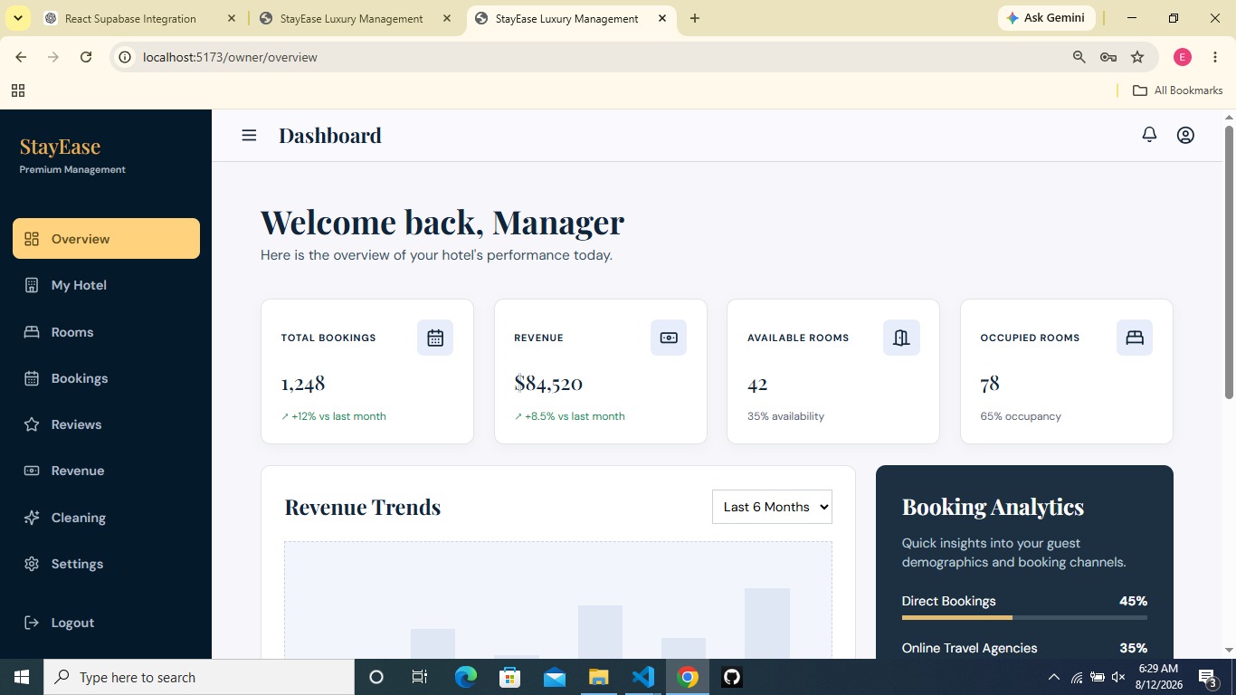The height and width of the screenshot is (695, 1236).
Task: Go back with the browser back arrow
Action: click(x=21, y=57)
